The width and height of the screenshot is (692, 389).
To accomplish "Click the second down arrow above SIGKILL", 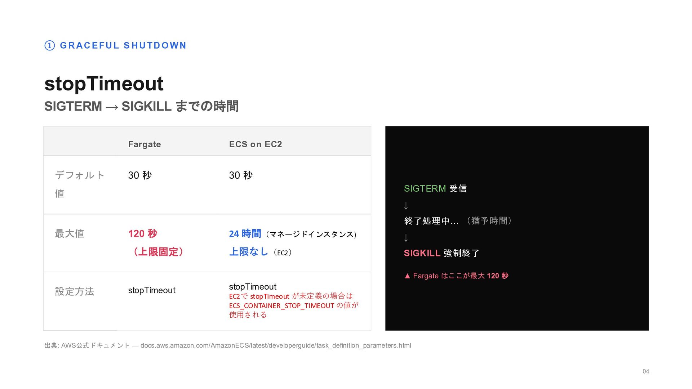I will pyautogui.click(x=406, y=238).
